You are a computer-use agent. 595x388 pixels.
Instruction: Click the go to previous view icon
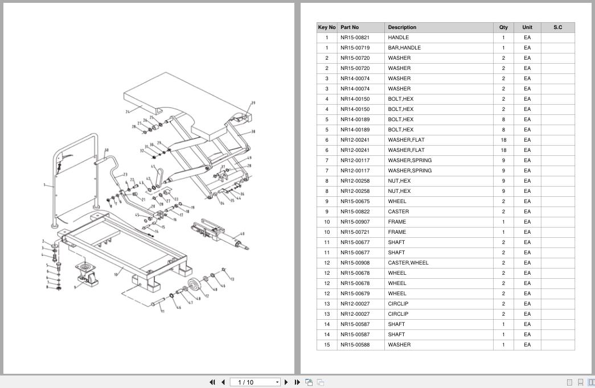[x=309, y=382]
